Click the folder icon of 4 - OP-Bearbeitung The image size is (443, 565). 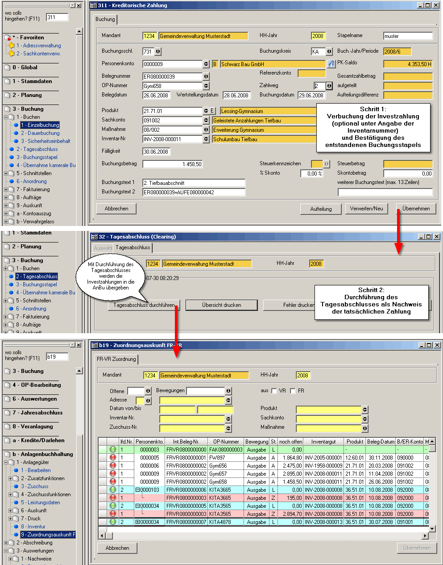(7, 385)
